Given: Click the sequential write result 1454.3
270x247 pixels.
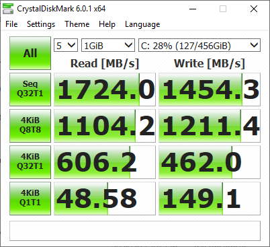Looking at the screenshot, I should click(210, 90).
